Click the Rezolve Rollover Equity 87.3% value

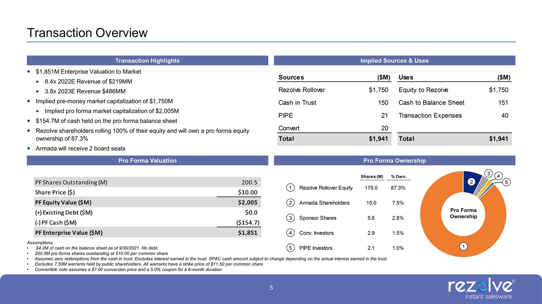pos(398,188)
